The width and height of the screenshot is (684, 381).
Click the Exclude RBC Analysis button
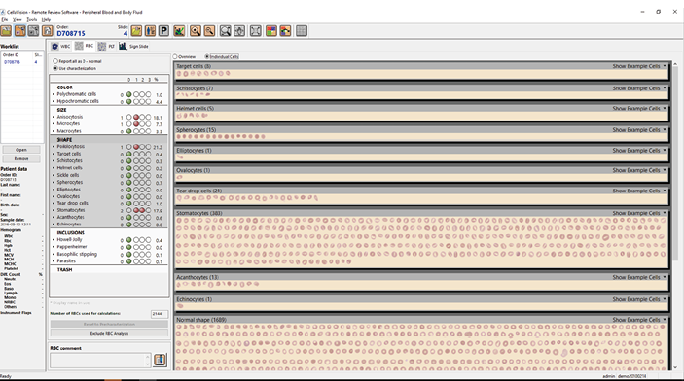click(109, 334)
